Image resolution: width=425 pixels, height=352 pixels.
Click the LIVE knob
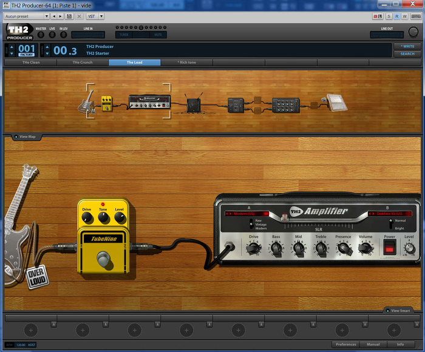click(x=52, y=35)
